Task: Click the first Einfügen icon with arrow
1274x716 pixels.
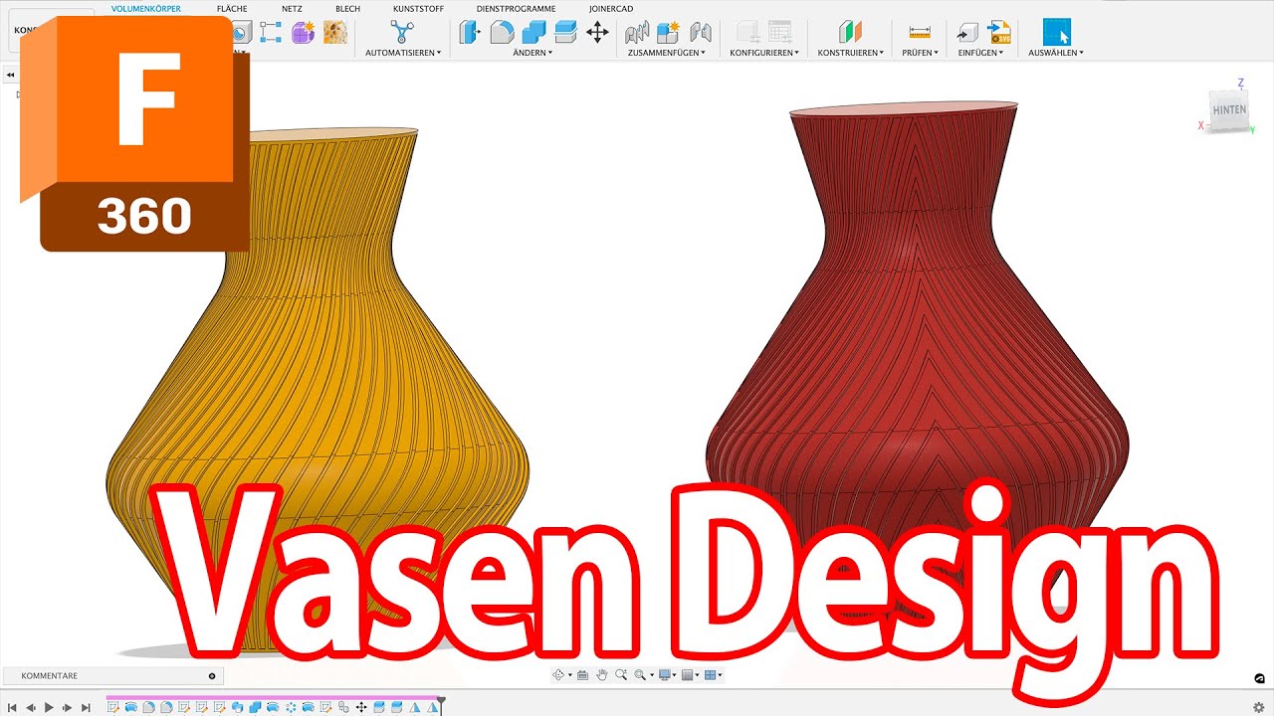Action: 966,32
